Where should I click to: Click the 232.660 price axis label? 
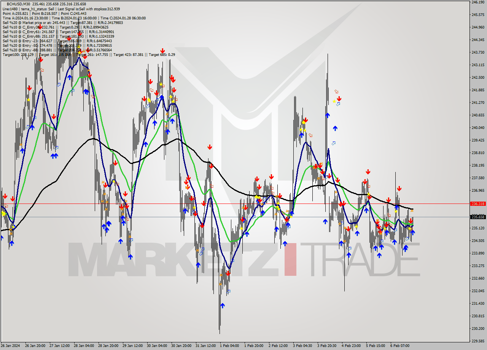pyautogui.click(x=478, y=278)
